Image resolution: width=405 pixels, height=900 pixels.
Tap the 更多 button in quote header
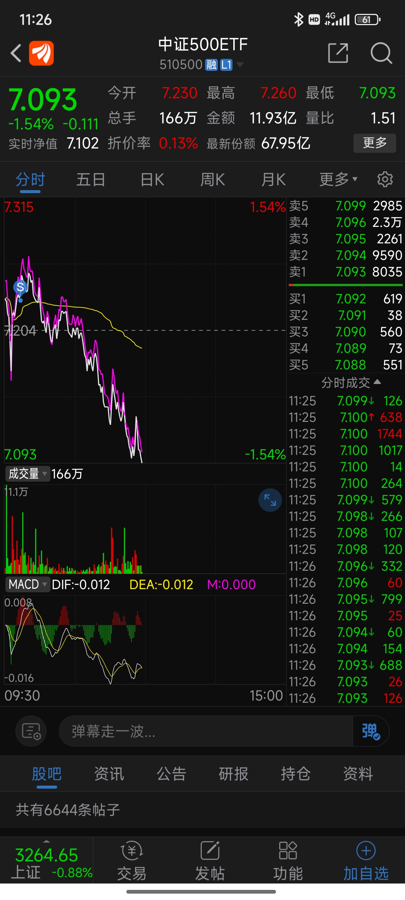375,143
